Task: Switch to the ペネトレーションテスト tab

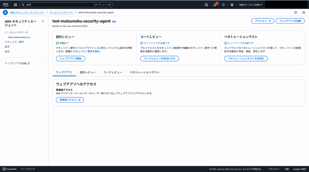Action: (x=145, y=72)
